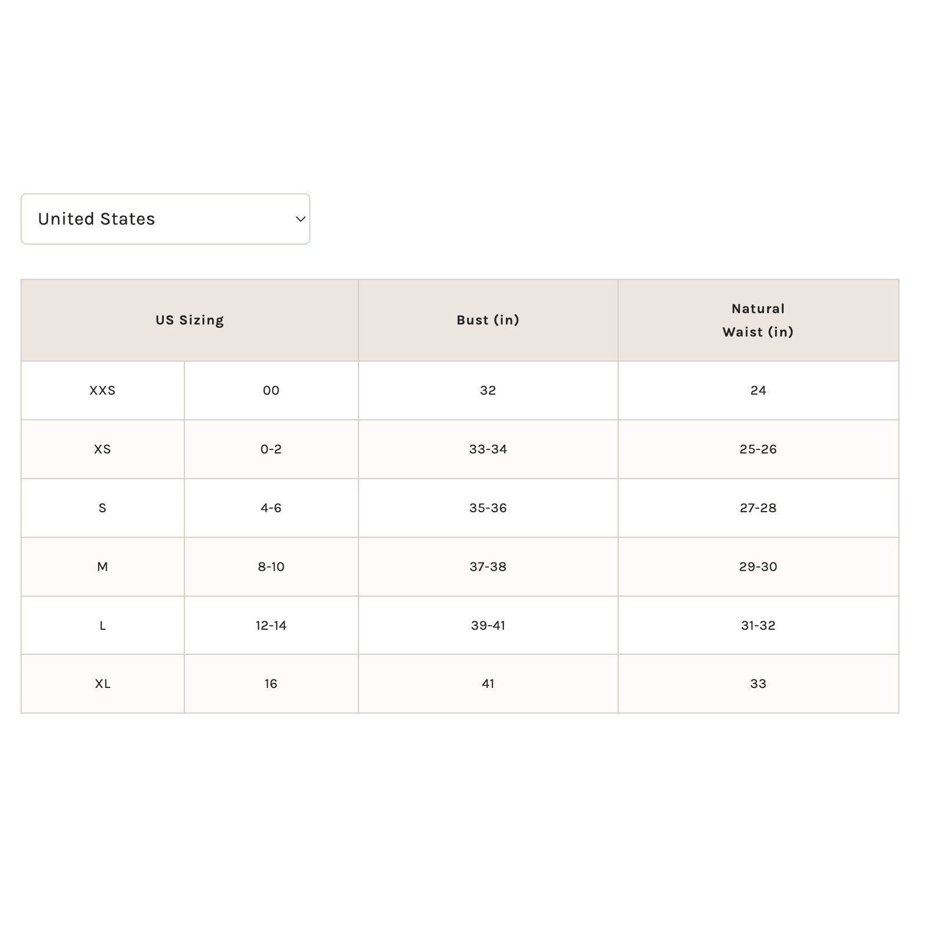
Task: Click the dropdown chevron arrow
Action: coord(300,219)
